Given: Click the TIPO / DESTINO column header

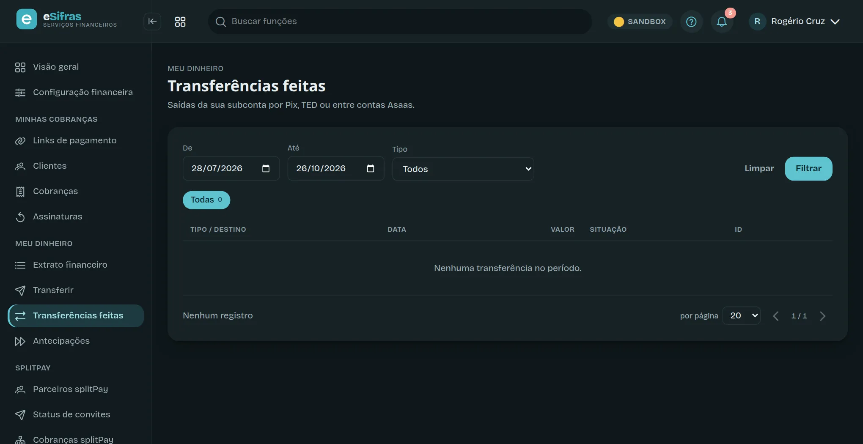Looking at the screenshot, I should coord(218,230).
